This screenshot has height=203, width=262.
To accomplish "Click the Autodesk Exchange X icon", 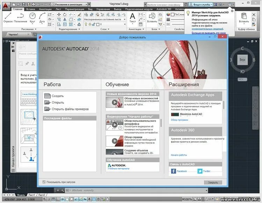I will click(x=216, y=5).
